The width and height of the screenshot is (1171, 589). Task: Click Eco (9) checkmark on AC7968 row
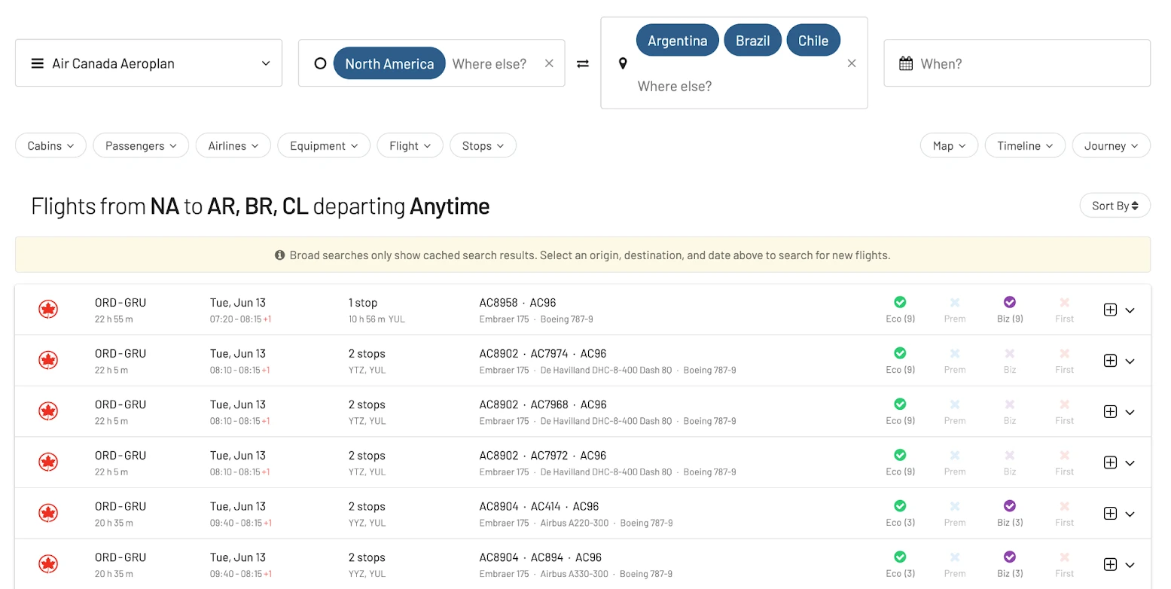[x=900, y=404]
